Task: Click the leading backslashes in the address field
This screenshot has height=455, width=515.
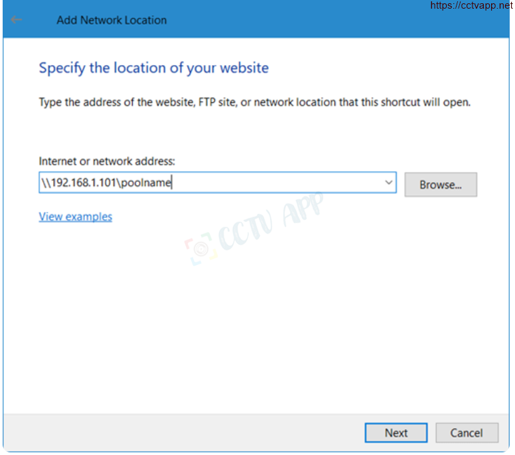Action: [45, 183]
